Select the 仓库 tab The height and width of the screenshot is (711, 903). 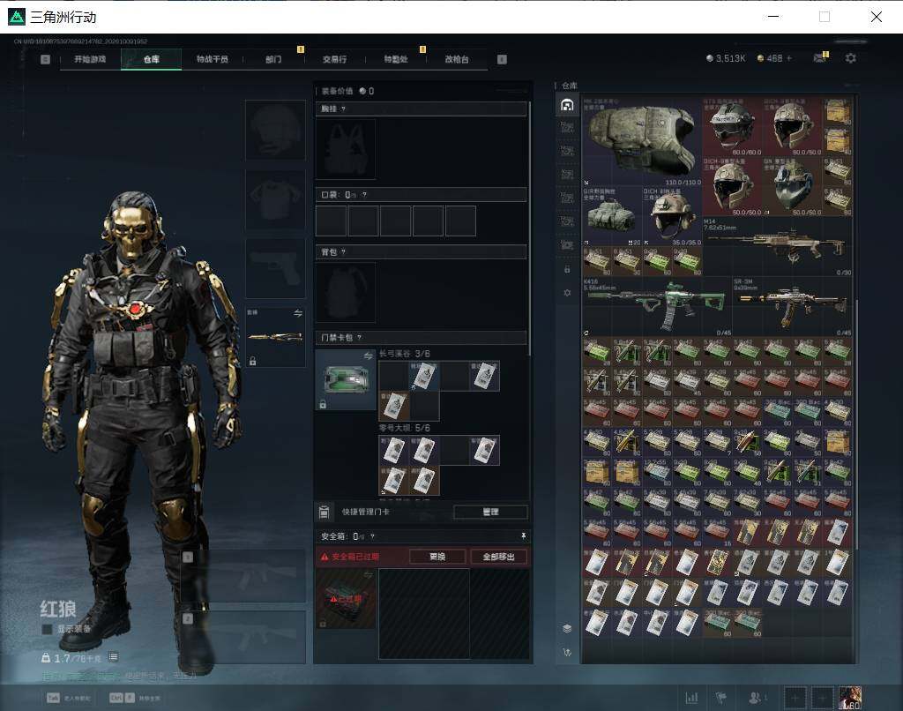[152, 59]
